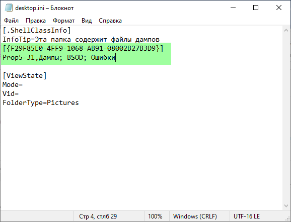Open the Вид menu
The height and width of the screenshot is (222, 291).
tap(87, 21)
